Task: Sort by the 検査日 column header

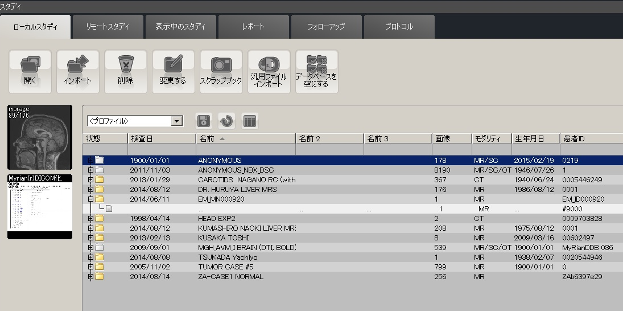Action: 162,138
